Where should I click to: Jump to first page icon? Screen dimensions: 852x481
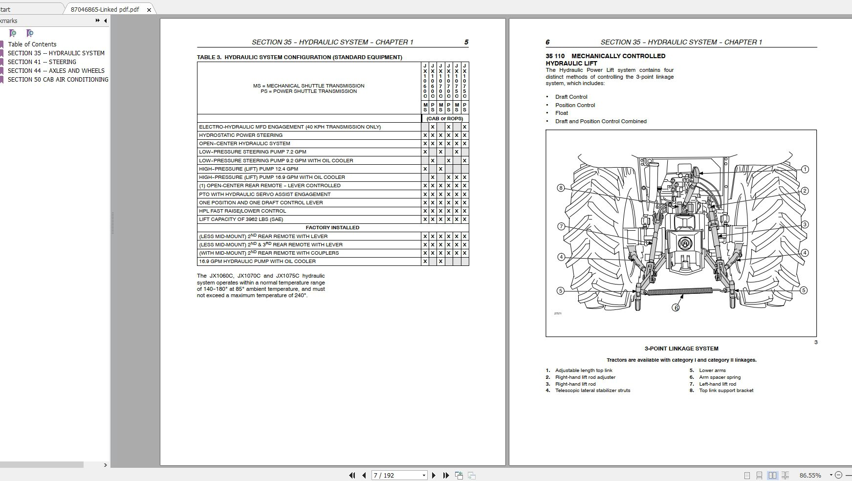pos(352,475)
